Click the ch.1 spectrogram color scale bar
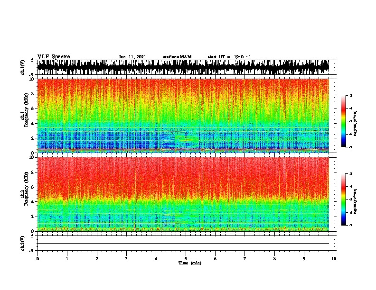 pyautogui.click(x=344, y=121)
